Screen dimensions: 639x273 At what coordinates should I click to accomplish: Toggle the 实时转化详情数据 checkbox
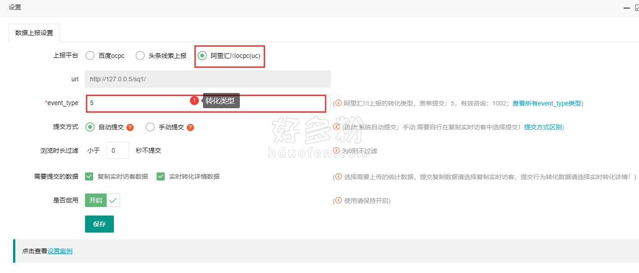(x=161, y=176)
